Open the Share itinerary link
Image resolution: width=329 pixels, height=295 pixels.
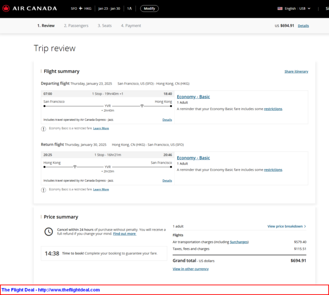click(296, 71)
